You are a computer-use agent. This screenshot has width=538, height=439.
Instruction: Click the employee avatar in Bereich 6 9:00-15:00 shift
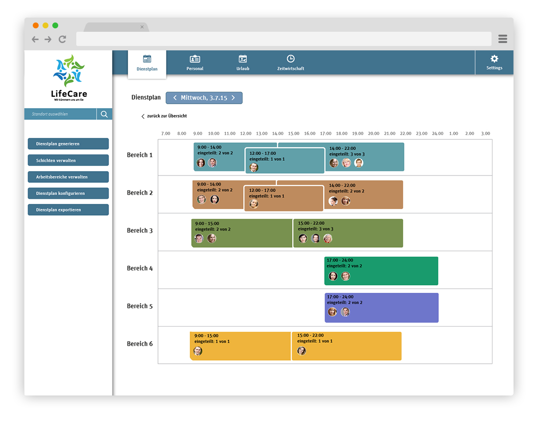(x=198, y=351)
